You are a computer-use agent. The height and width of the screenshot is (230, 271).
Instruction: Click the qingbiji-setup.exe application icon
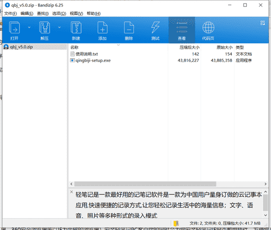tap(73, 60)
